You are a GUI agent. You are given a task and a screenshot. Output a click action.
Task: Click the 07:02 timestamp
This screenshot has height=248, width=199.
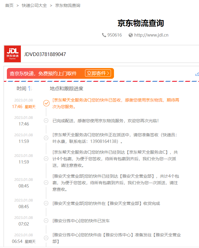(24, 224)
